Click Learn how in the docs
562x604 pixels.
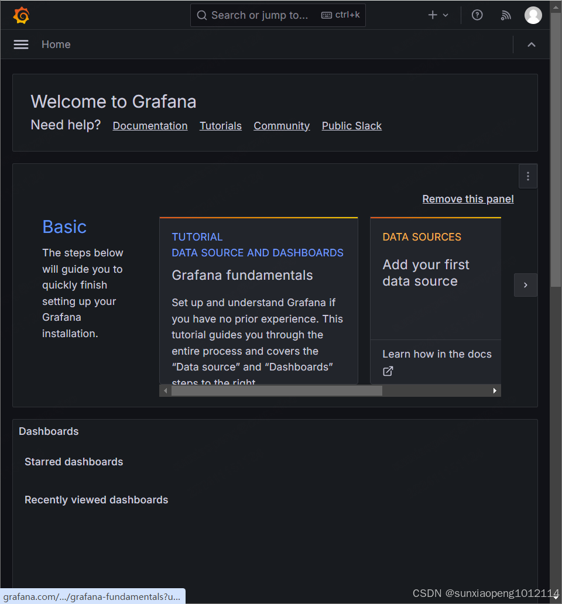click(437, 354)
